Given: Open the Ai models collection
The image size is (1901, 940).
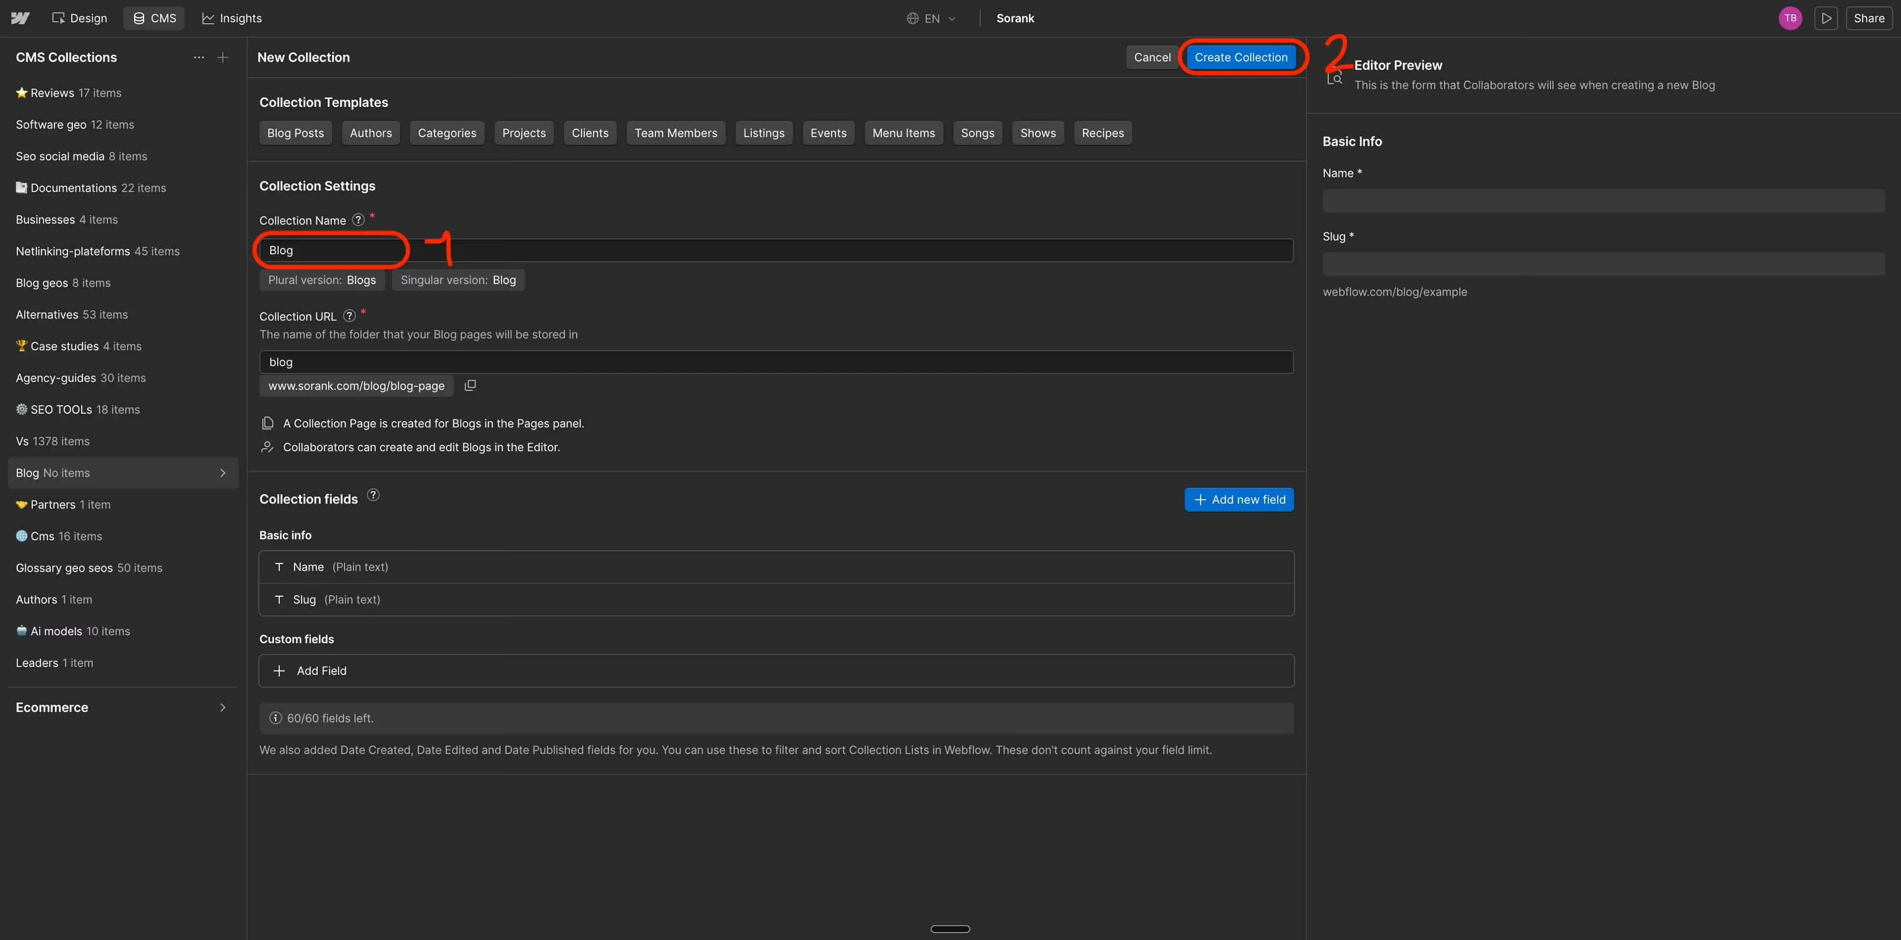Looking at the screenshot, I should coord(122,632).
